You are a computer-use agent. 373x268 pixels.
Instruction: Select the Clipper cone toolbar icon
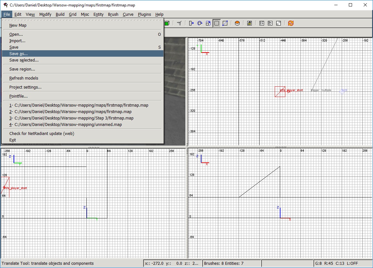click(x=179, y=23)
